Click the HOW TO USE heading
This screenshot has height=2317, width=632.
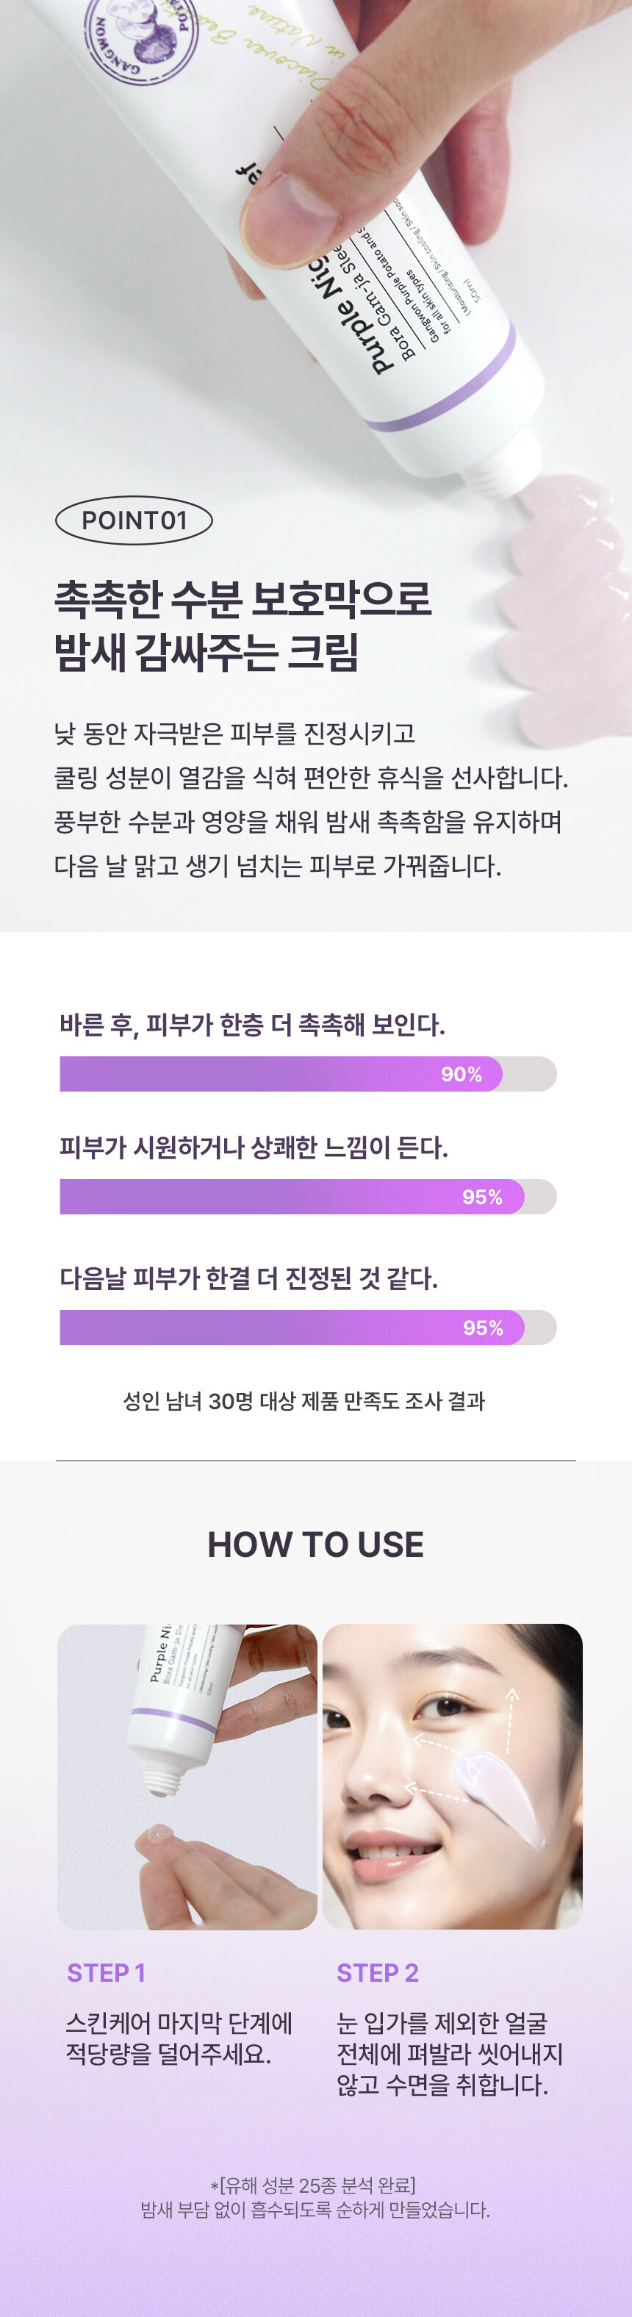tap(315, 1544)
